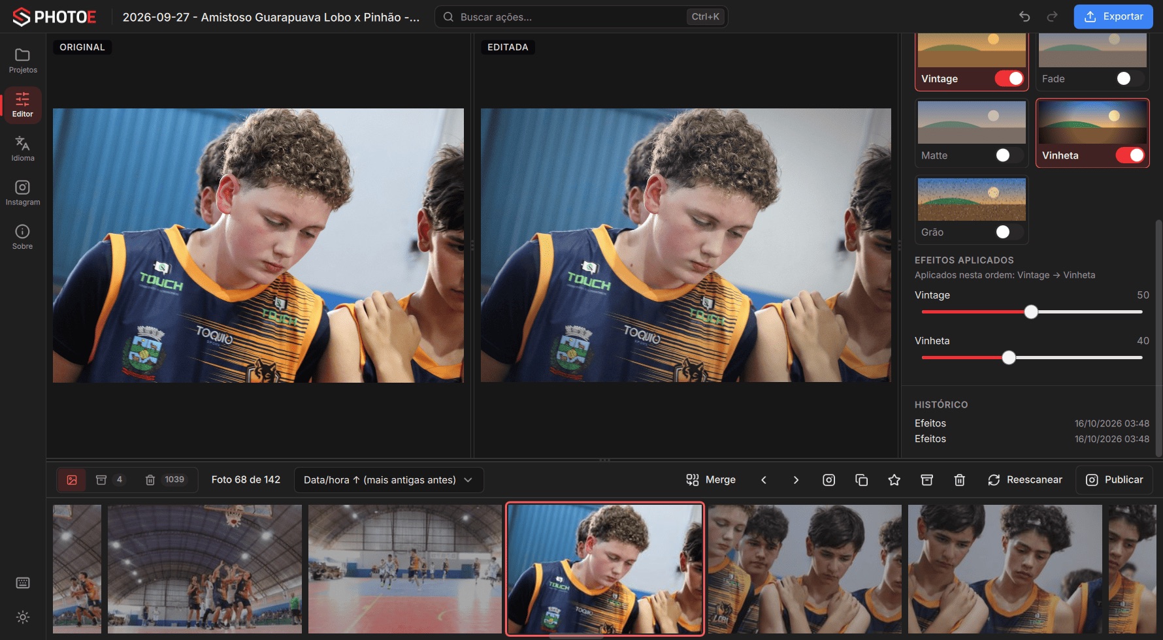Select the basketball game under hoop thumbnail
The height and width of the screenshot is (640, 1163).
click(x=205, y=569)
